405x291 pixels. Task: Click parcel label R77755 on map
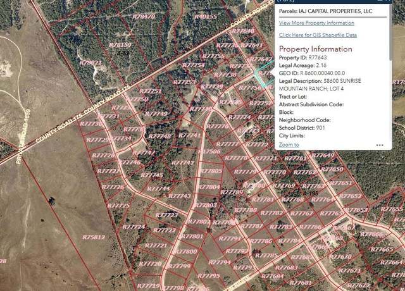click(x=213, y=56)
